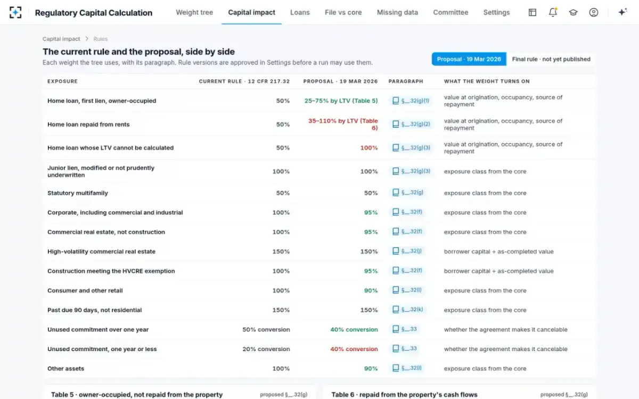This screenshot has width=639, height=399.
Task: Open paragraph §__.32(j) link
Action: [407, 251]
